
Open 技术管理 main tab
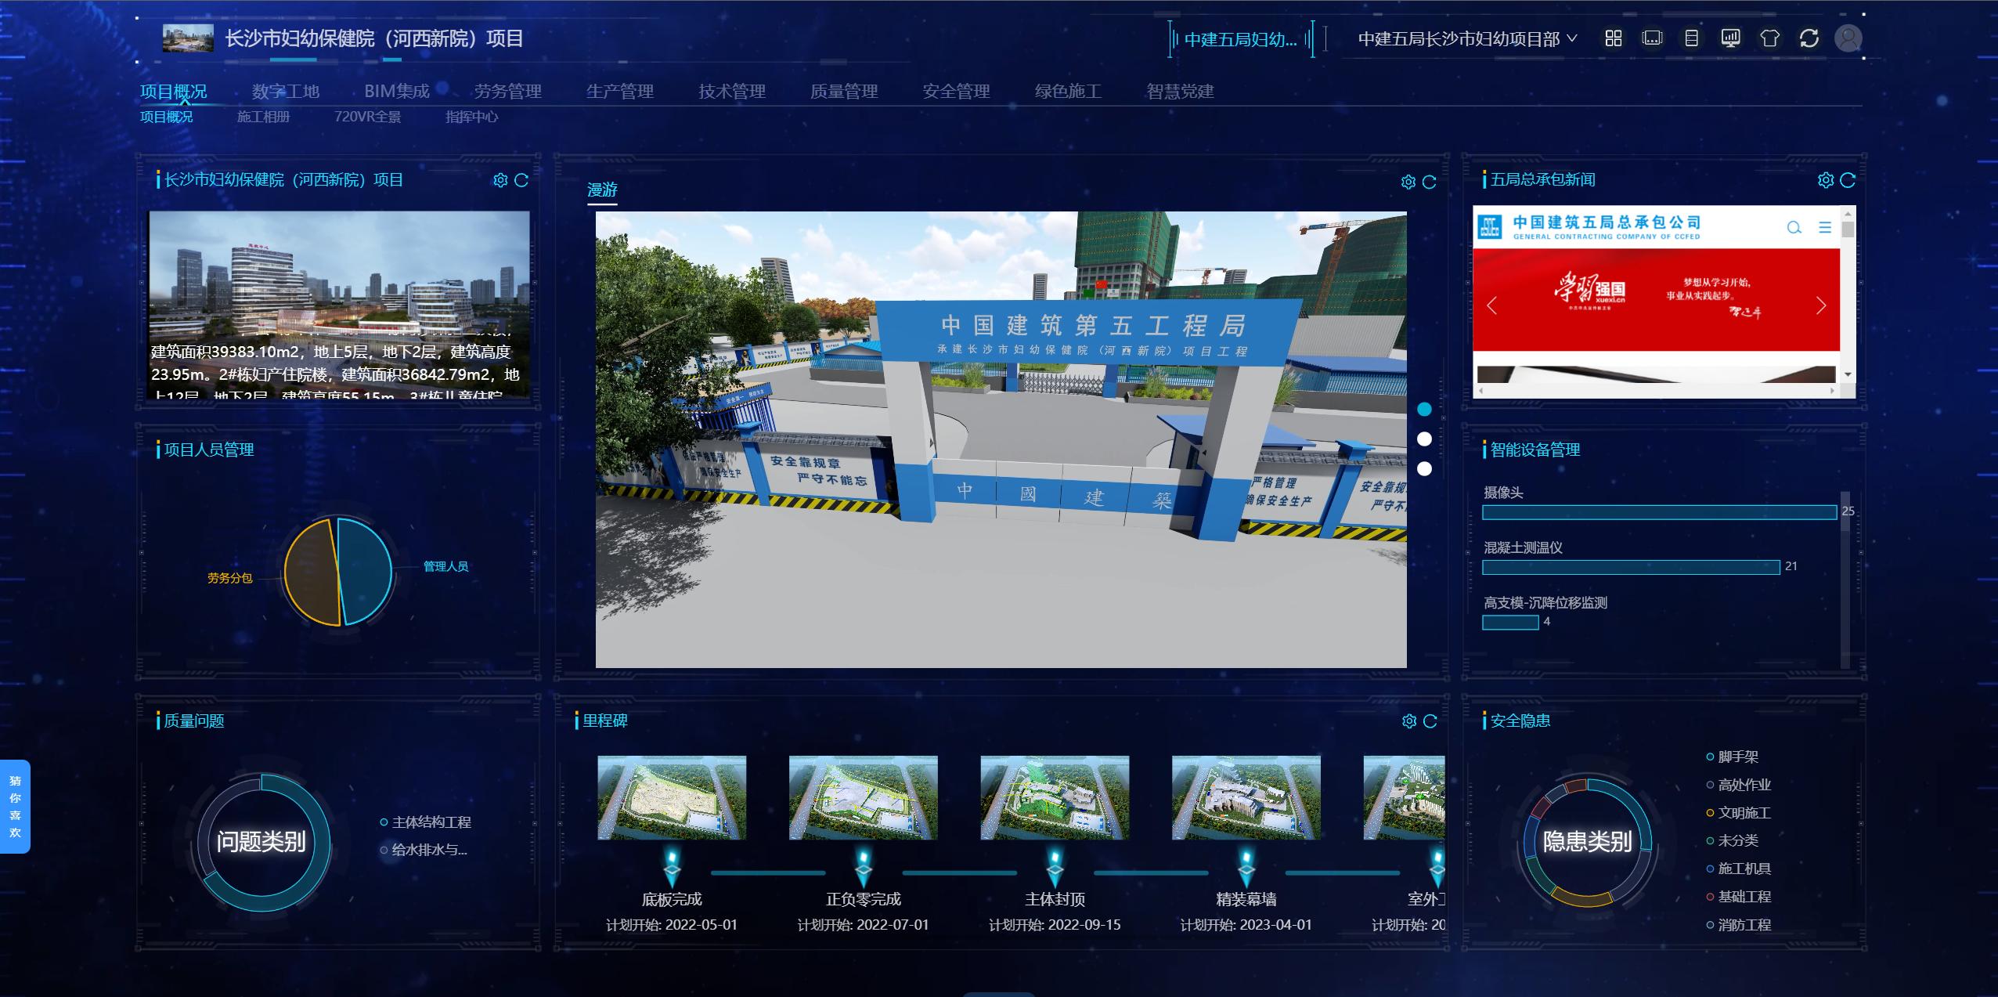tap(732, 92)
